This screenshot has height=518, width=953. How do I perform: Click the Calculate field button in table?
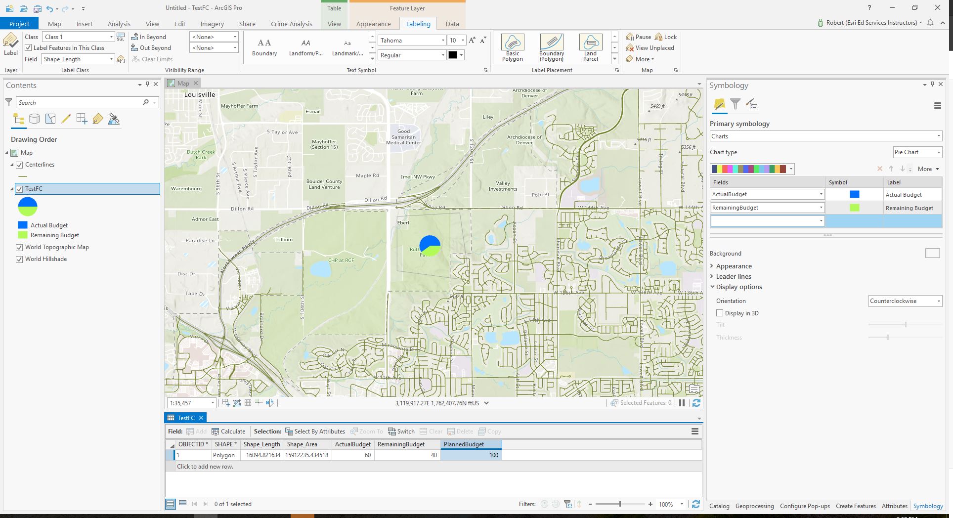pyautogui.click(x=228, y=431)
